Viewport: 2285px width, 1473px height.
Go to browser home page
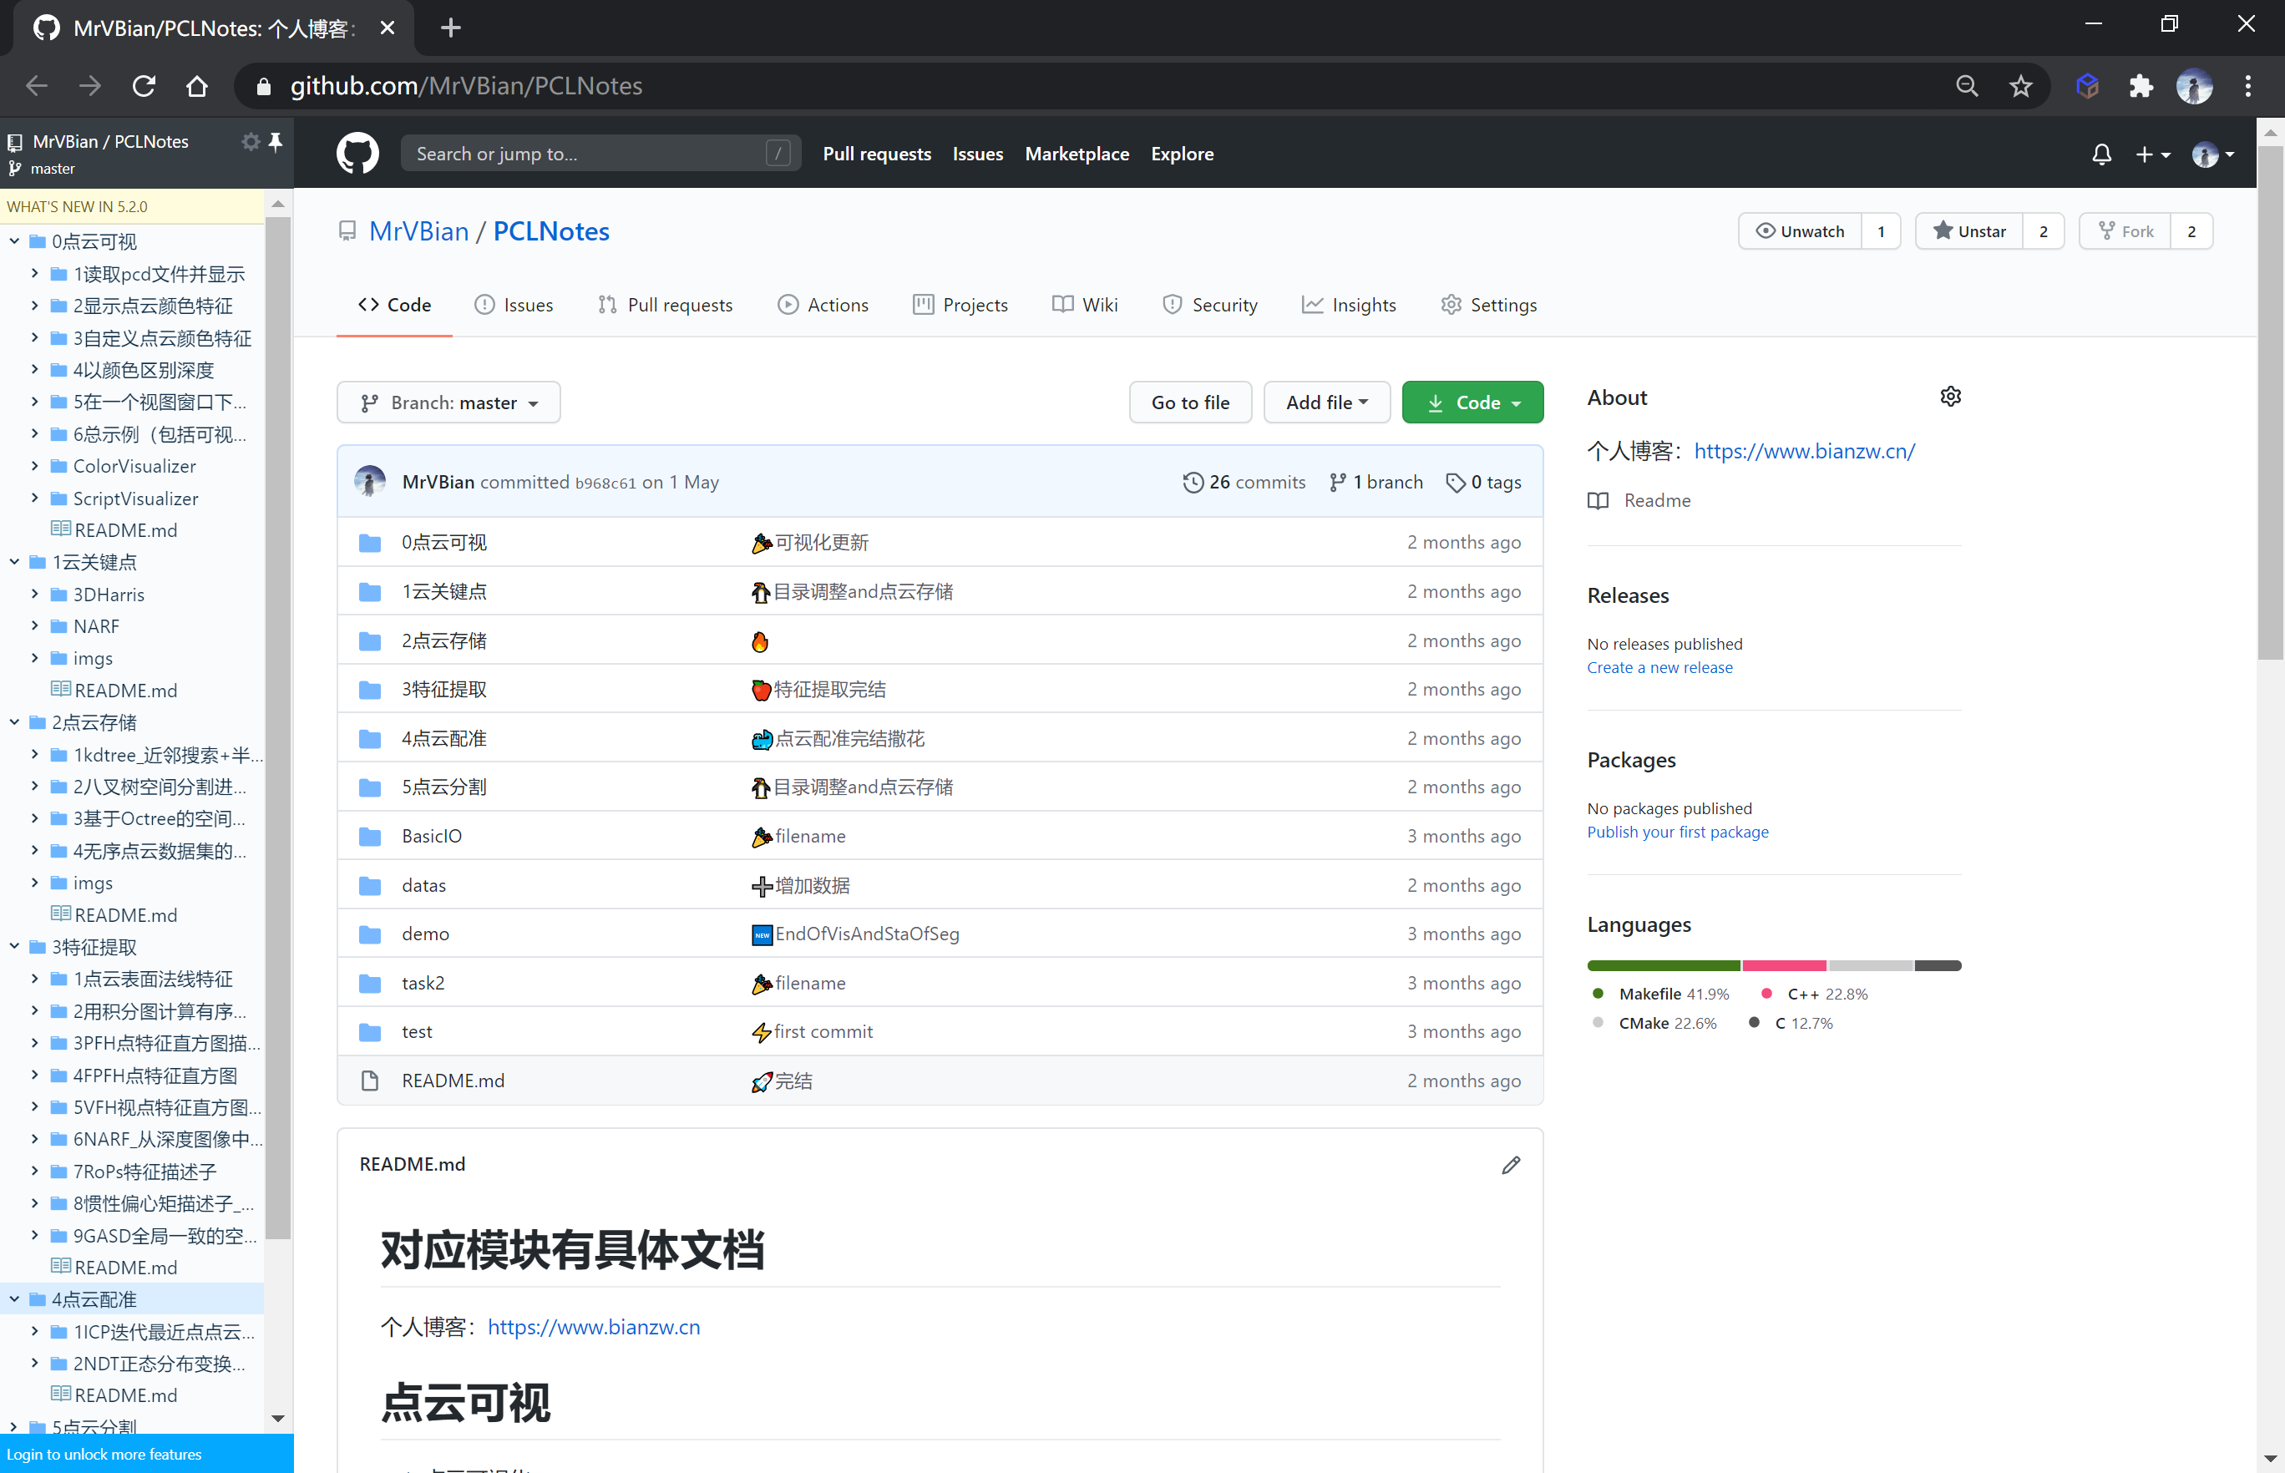pos(197,86)
